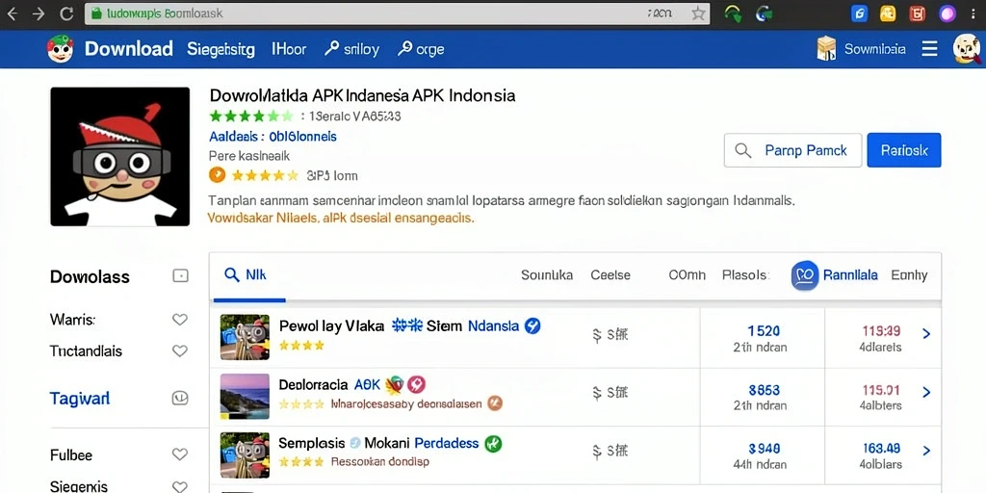The height and width of the screenshot is (493, 986).
Task: Click the 1520 value in first row
Action: pyautogui.click(x=764, y=331)
